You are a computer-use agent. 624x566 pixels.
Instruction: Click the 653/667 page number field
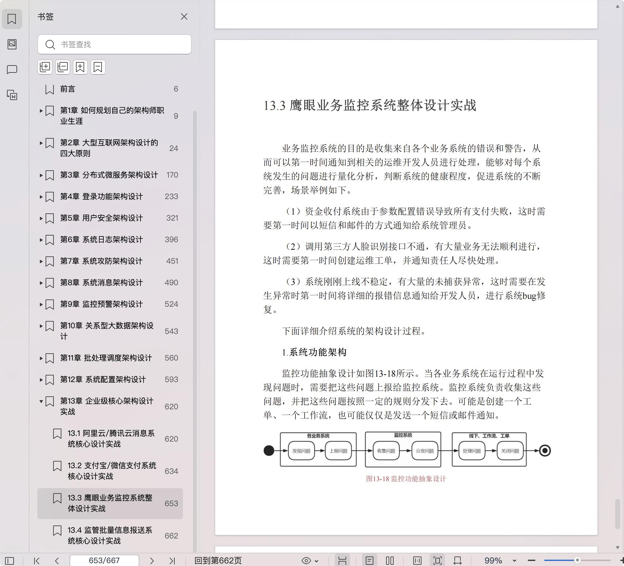tap(104, 561)
